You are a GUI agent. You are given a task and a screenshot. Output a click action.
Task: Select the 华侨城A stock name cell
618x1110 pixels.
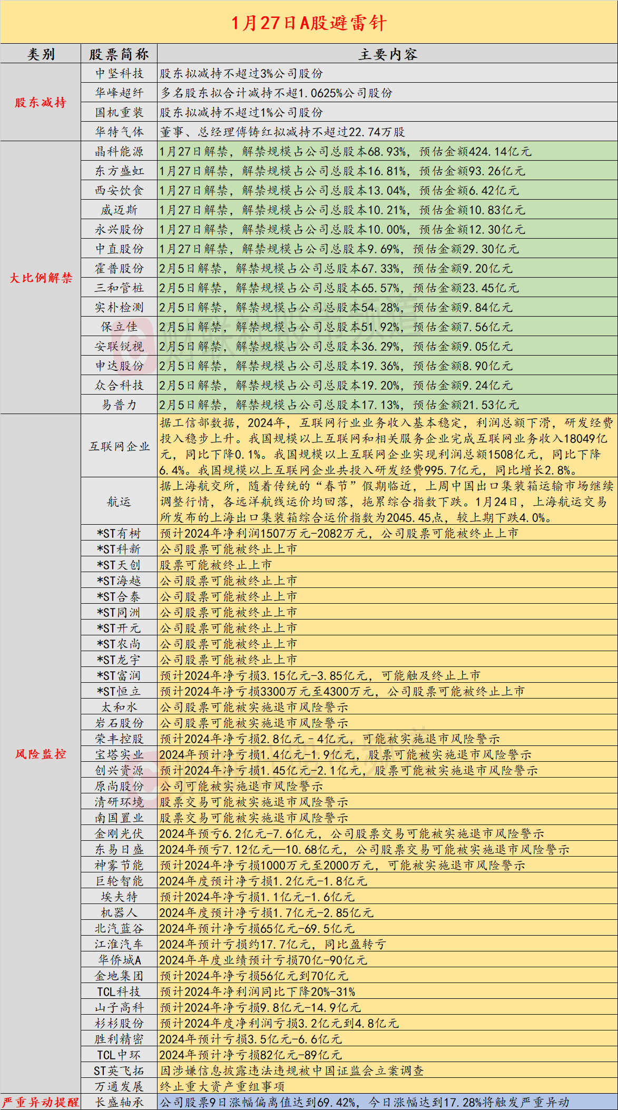pyautogui.click(x=119, y=960)
